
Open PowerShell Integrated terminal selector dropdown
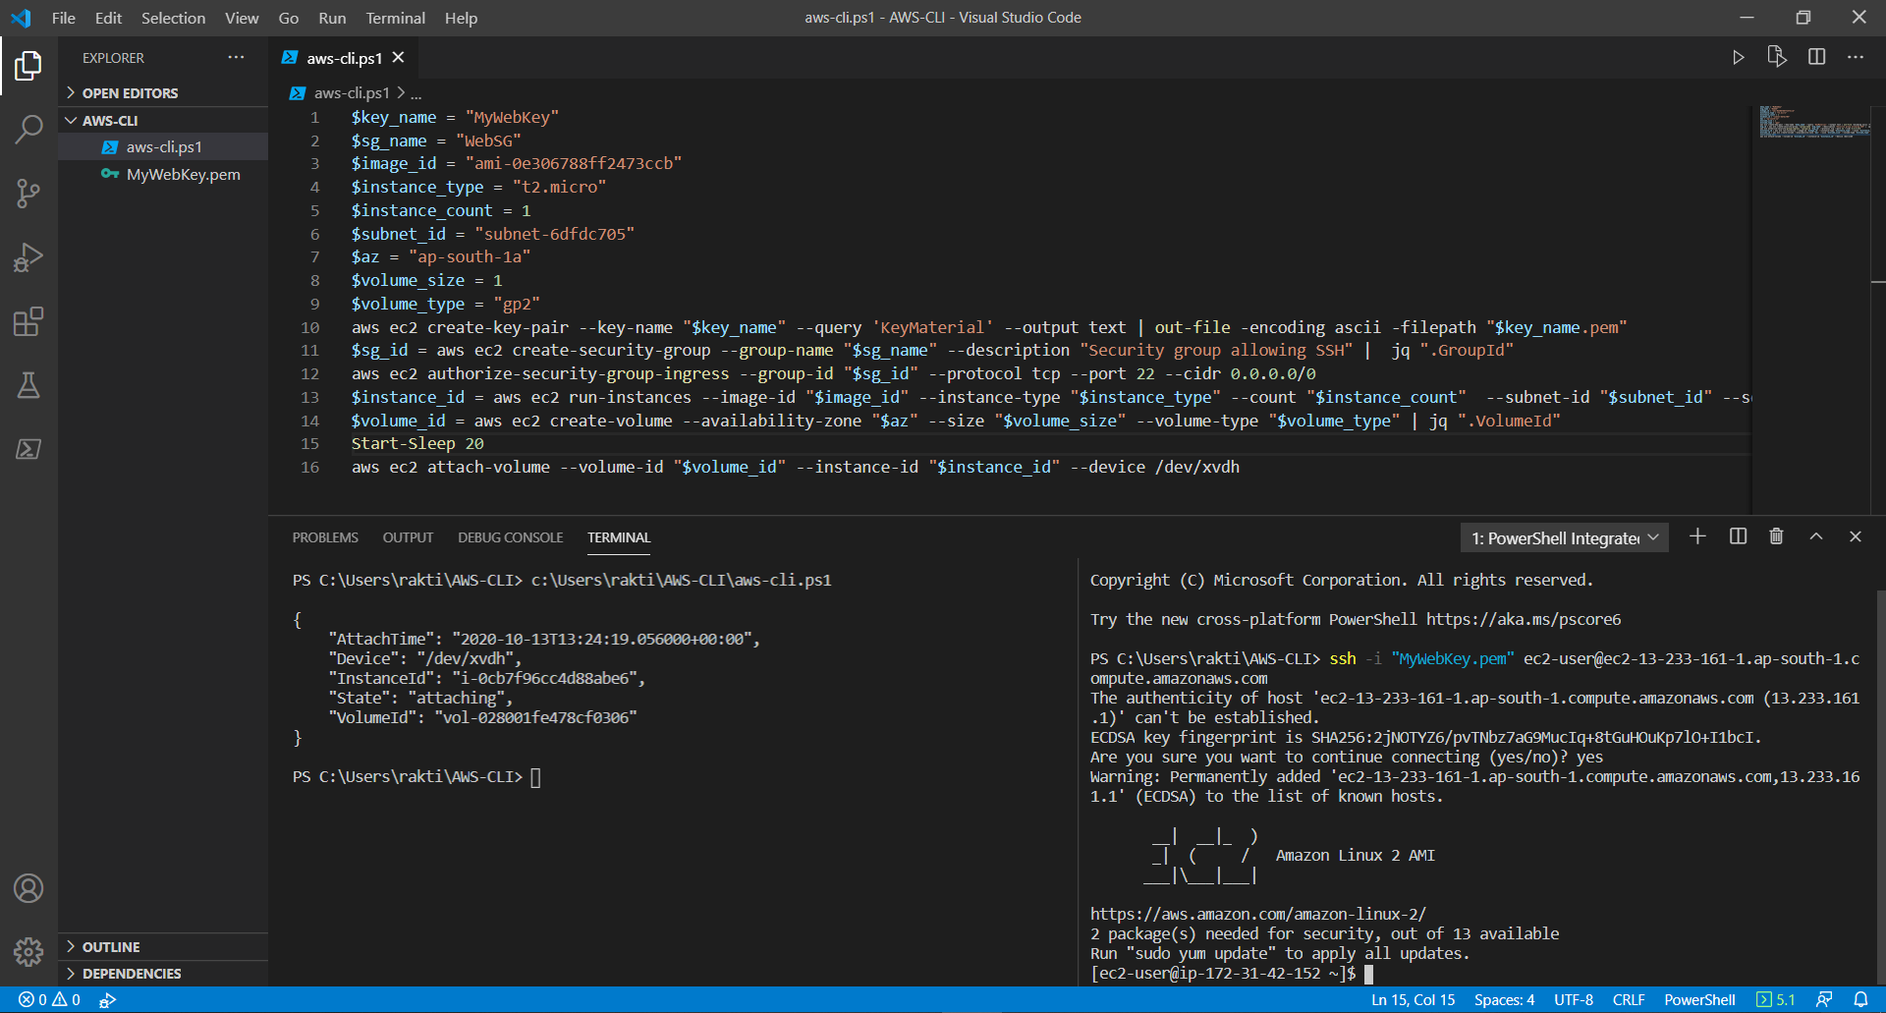coord(1564,538)
